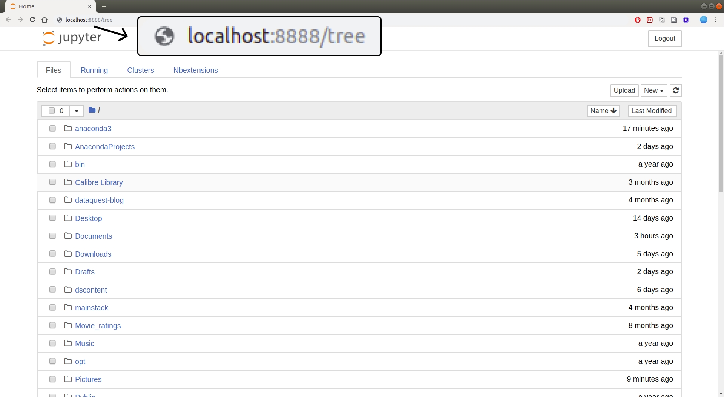Select the Documents folder checkbox
The height and width of the screenshot is (397, 724).
click(x=52, y=236)
